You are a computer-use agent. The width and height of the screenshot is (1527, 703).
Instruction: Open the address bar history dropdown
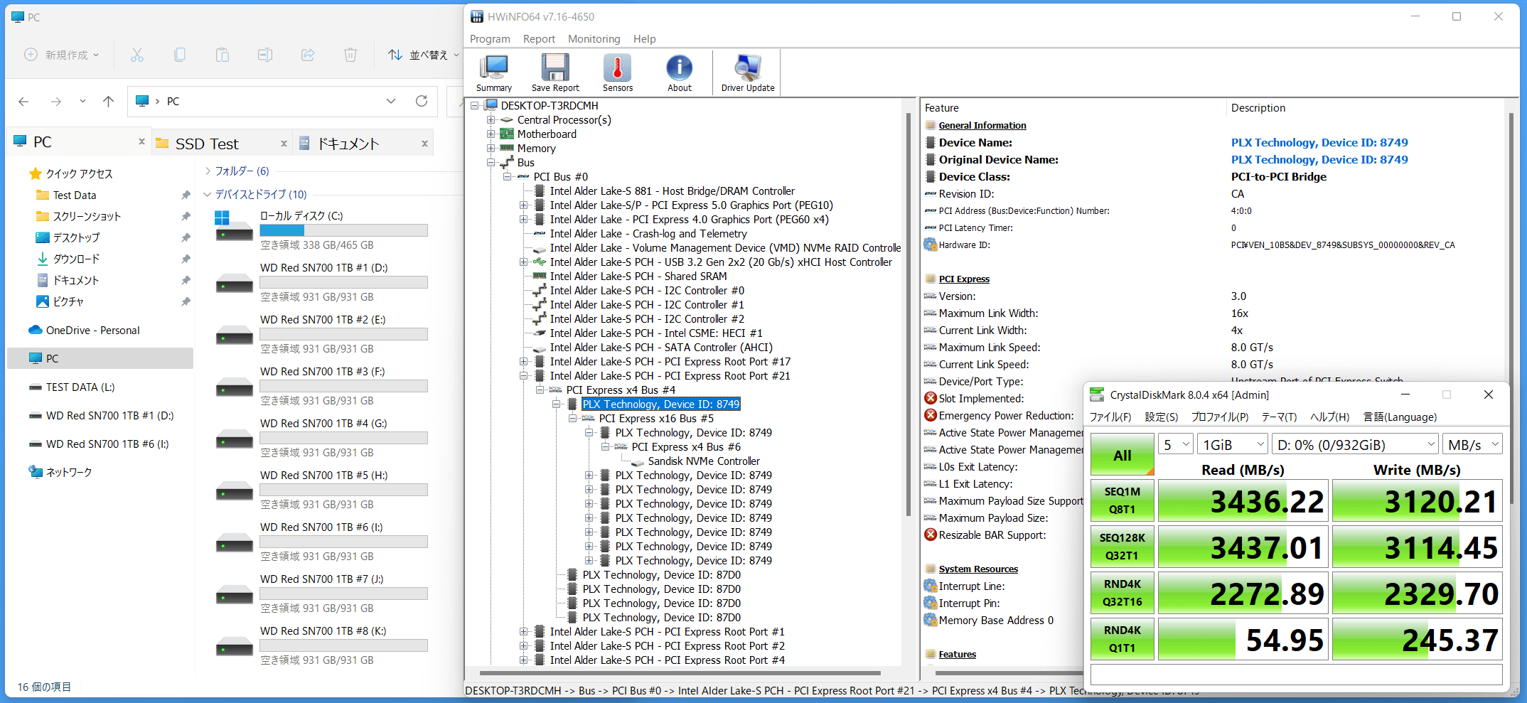pyautogui.click(x=391, y=101)
